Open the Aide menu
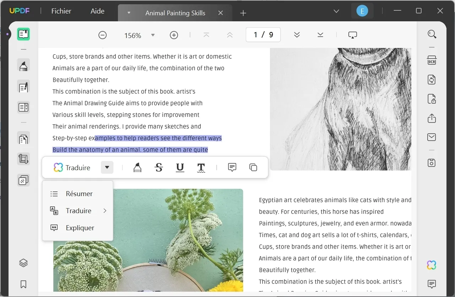 click(97, 11)
